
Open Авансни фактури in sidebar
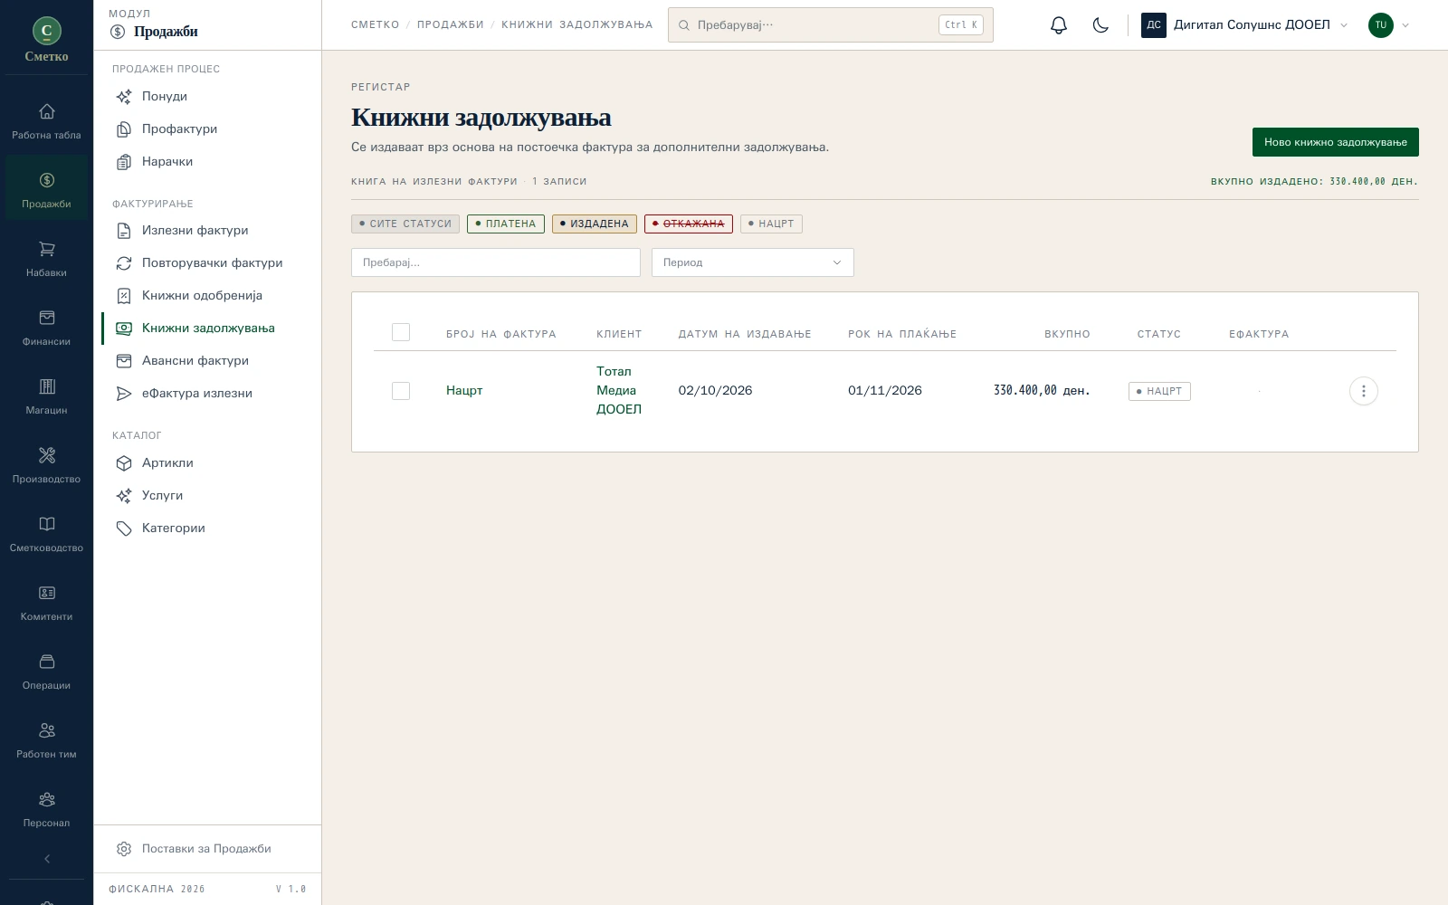(207, 360)
